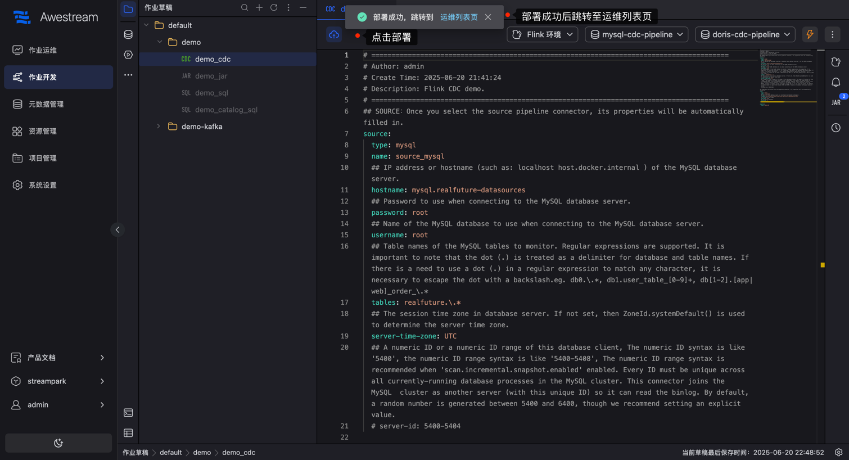The height and width of the screenshot is (460, 849).
Task: Open 元数据管理 in sidebar menu
Action: click(x=46, y=104)
